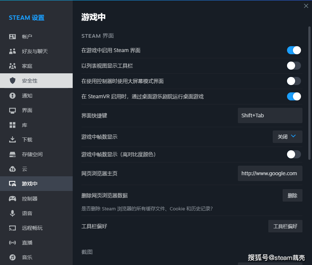
Task: Click the 音乐 music note icon
Action: [12, 257]
